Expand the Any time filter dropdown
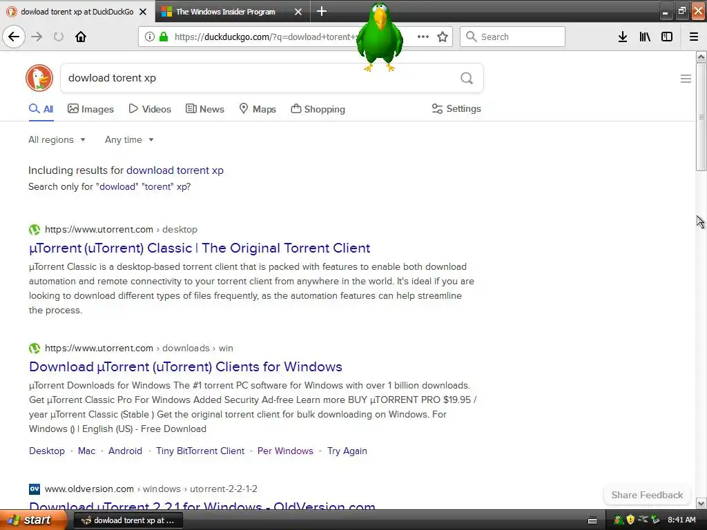Screen dimensions: 707x530 point(129,139)
